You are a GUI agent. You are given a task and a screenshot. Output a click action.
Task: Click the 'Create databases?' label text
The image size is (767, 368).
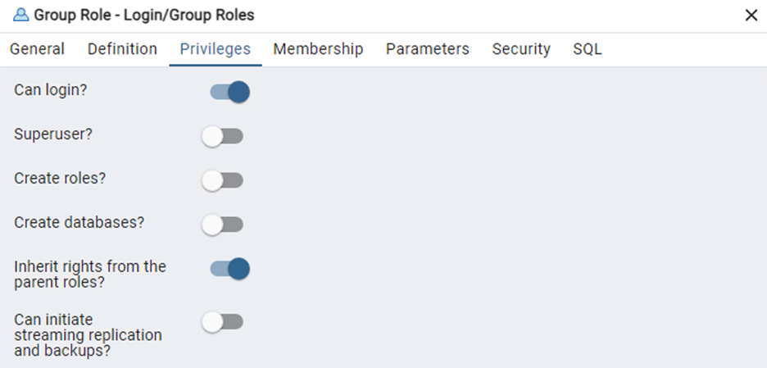(x=79, y=222)
